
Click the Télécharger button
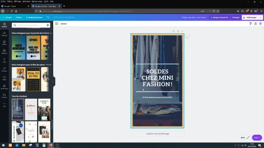coord(250,17)
